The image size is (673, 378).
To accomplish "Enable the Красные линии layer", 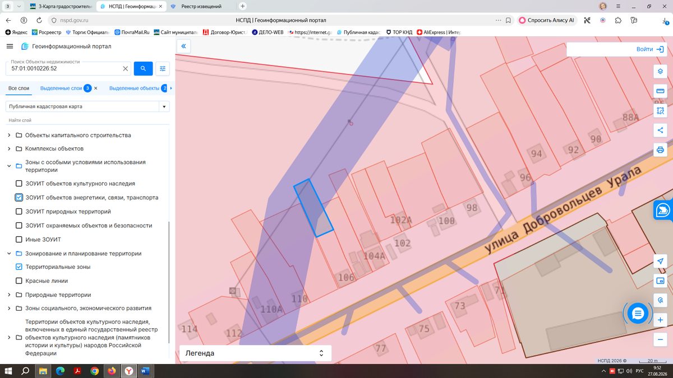I will (x=19, y=281).
